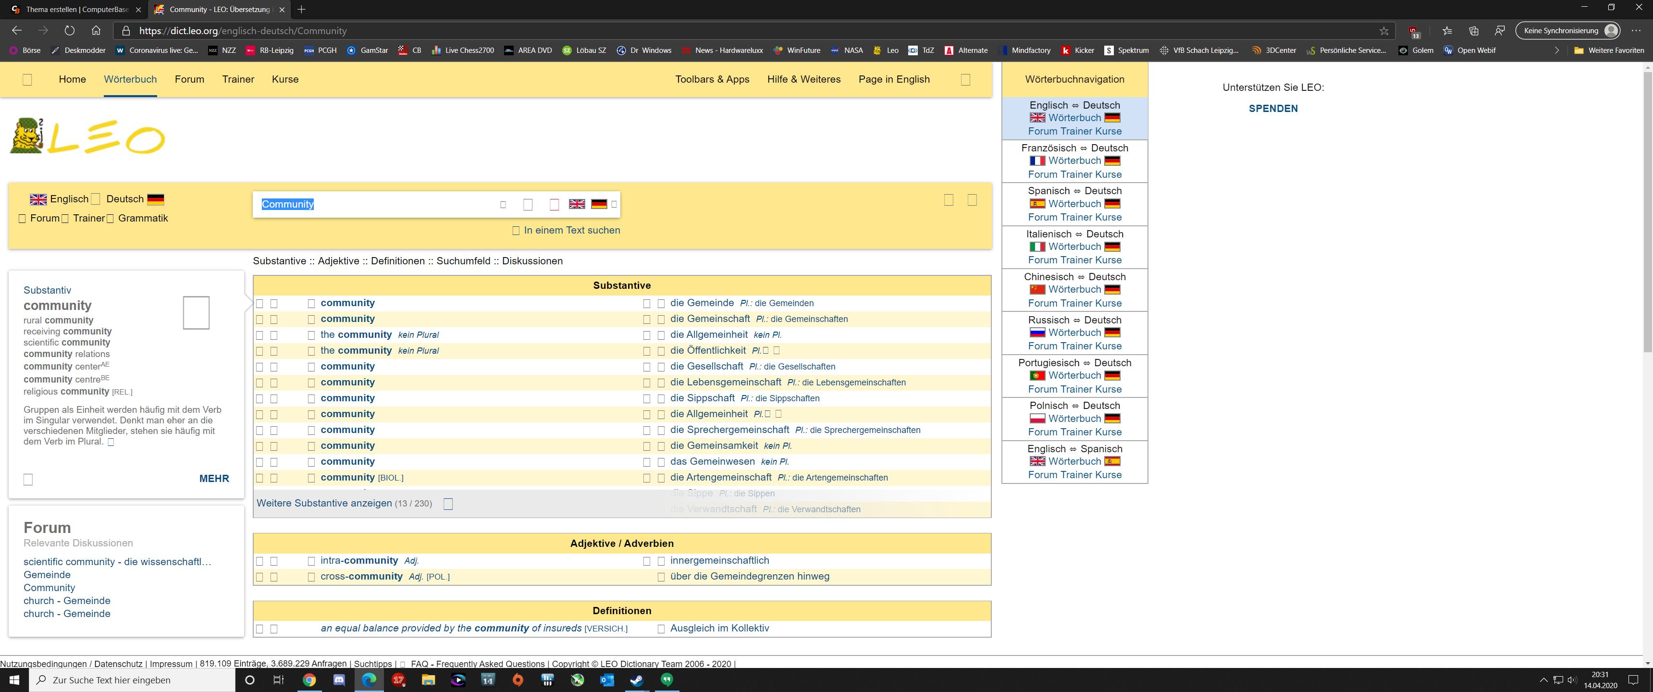Click MEHR in the Substantiv box
1653x692 pixels.
tap(214, 478)
